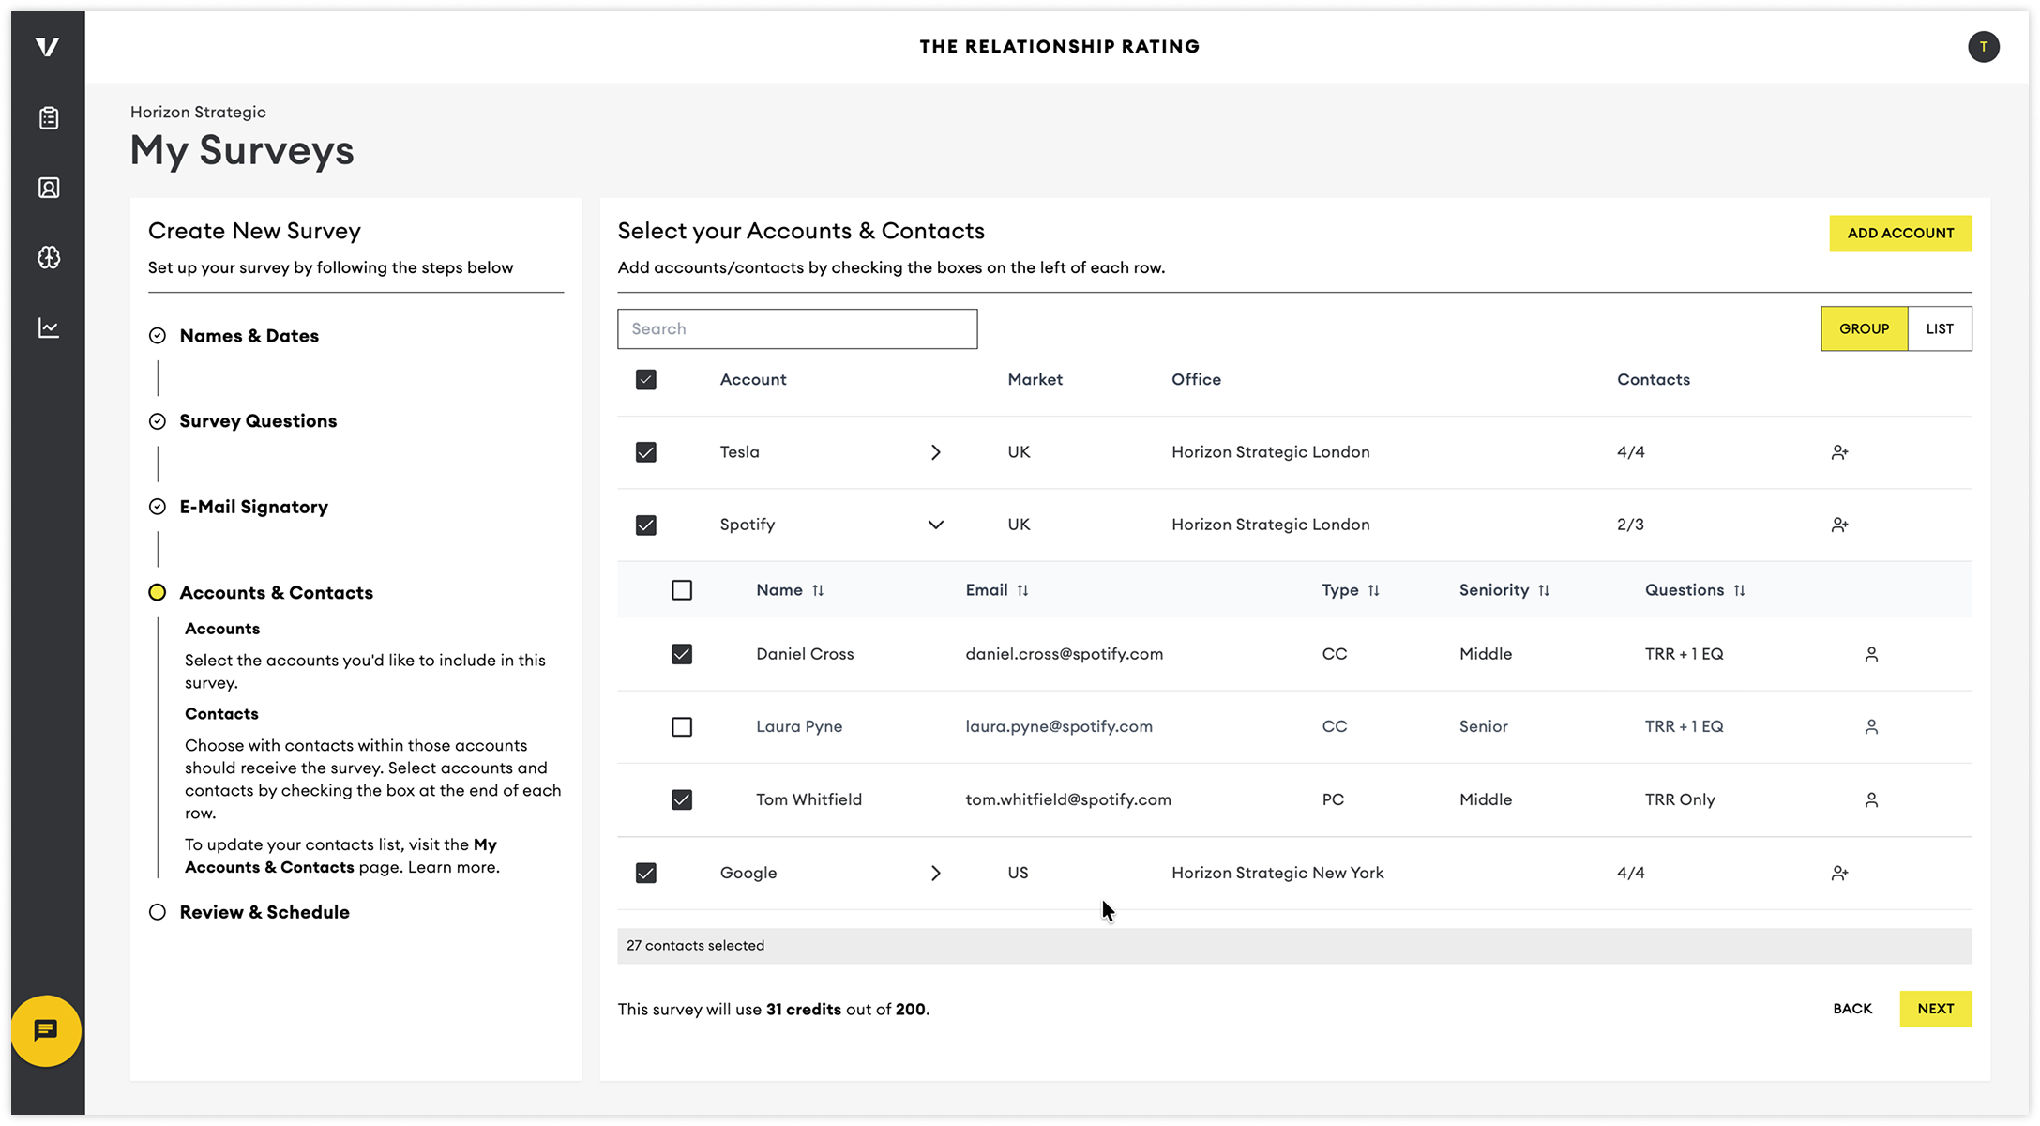Viewport: 2040px width, 1126px height.
Task: Click the Office column header
Action: click(x=1196, y=379)
